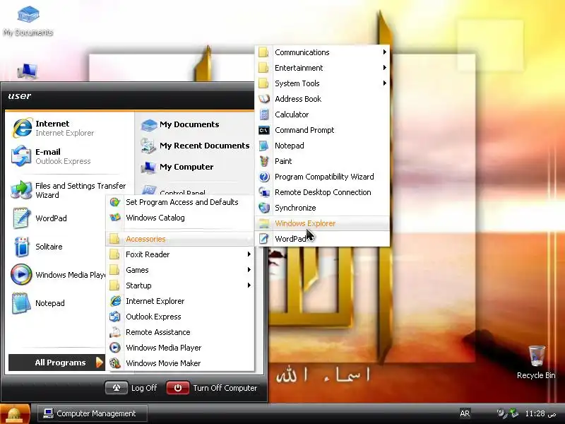The width and height of the screenshot is (565, 424).
Task: Open Notepad from start menu left pane
Action: point(40,303)
